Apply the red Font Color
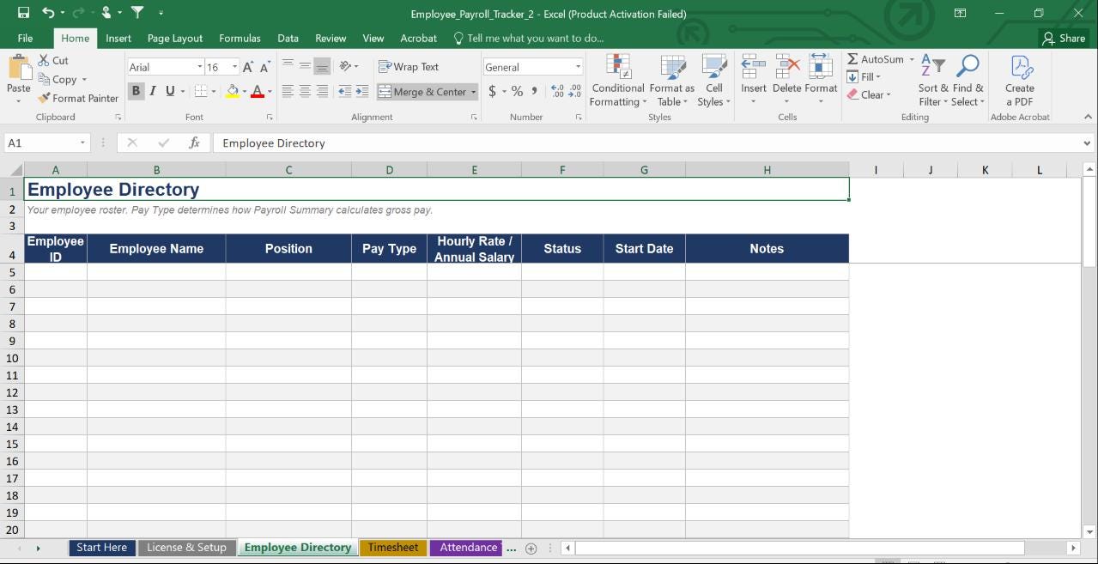 point(258,91)
